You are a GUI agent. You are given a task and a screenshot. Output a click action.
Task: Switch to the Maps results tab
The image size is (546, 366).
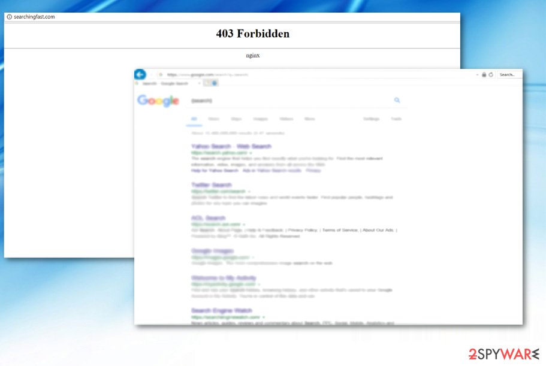pyautogui.click(x=236, y=119)
